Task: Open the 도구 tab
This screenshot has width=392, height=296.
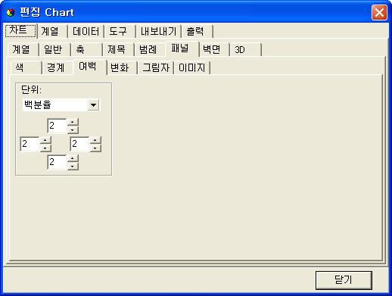Action: (x=120, y=32)
